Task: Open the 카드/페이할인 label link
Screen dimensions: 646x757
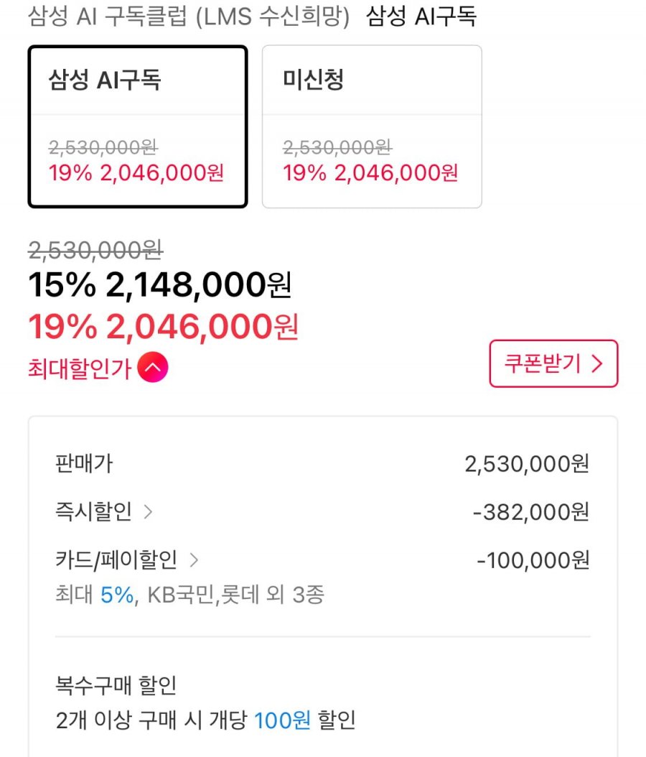Action: (116, 559)
